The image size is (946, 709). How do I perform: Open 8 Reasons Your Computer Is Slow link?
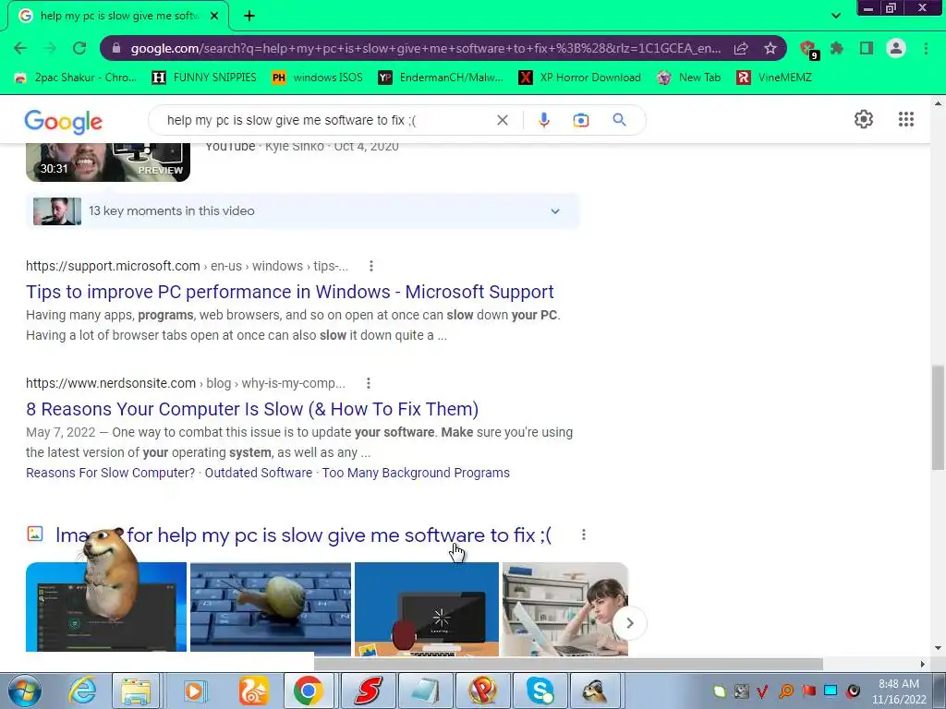tap(252, 409)
